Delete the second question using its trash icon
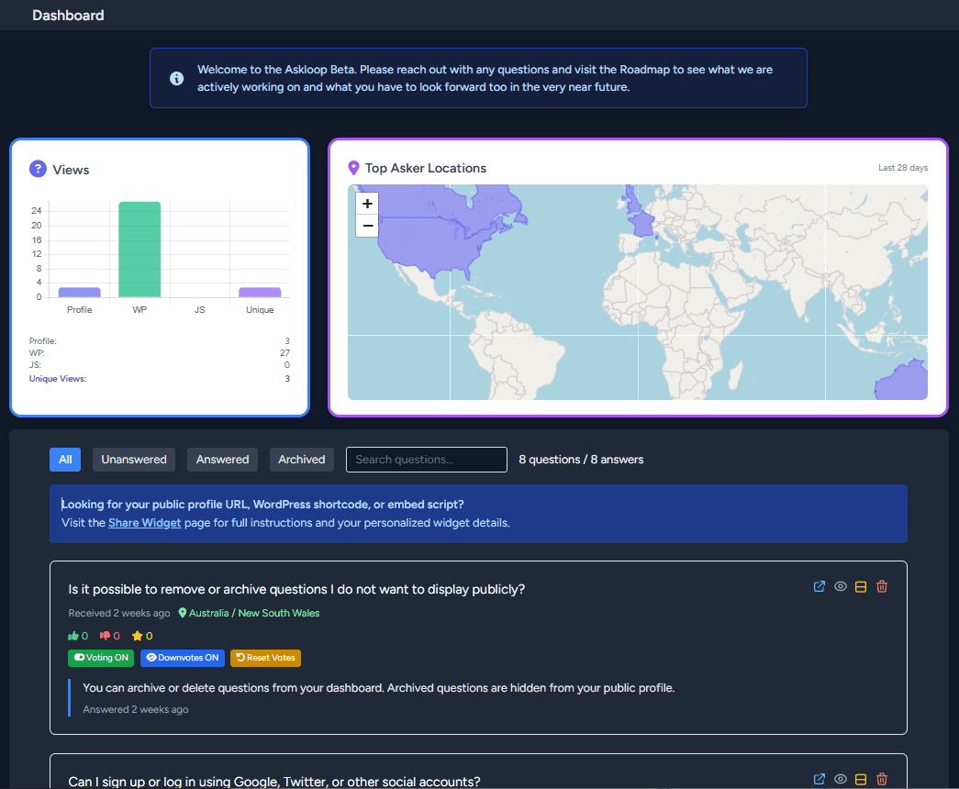Viewport: 959px width, 789px height. [x=882, y=779]
